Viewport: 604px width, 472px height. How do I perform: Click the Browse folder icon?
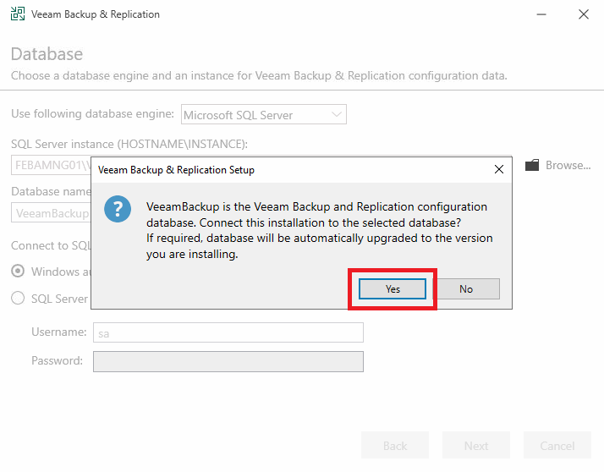click(532, 165)
